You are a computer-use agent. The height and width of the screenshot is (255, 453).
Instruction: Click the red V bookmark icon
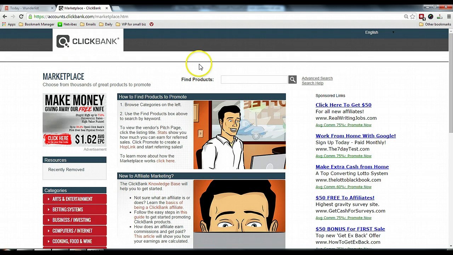[151, 24]
